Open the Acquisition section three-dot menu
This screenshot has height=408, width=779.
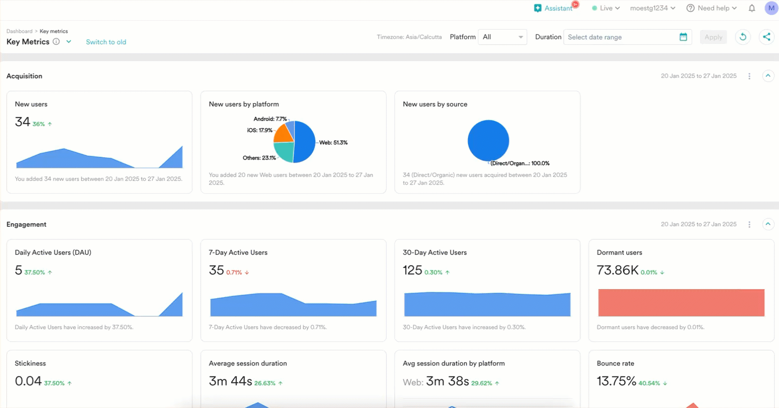tap(749, 76)
